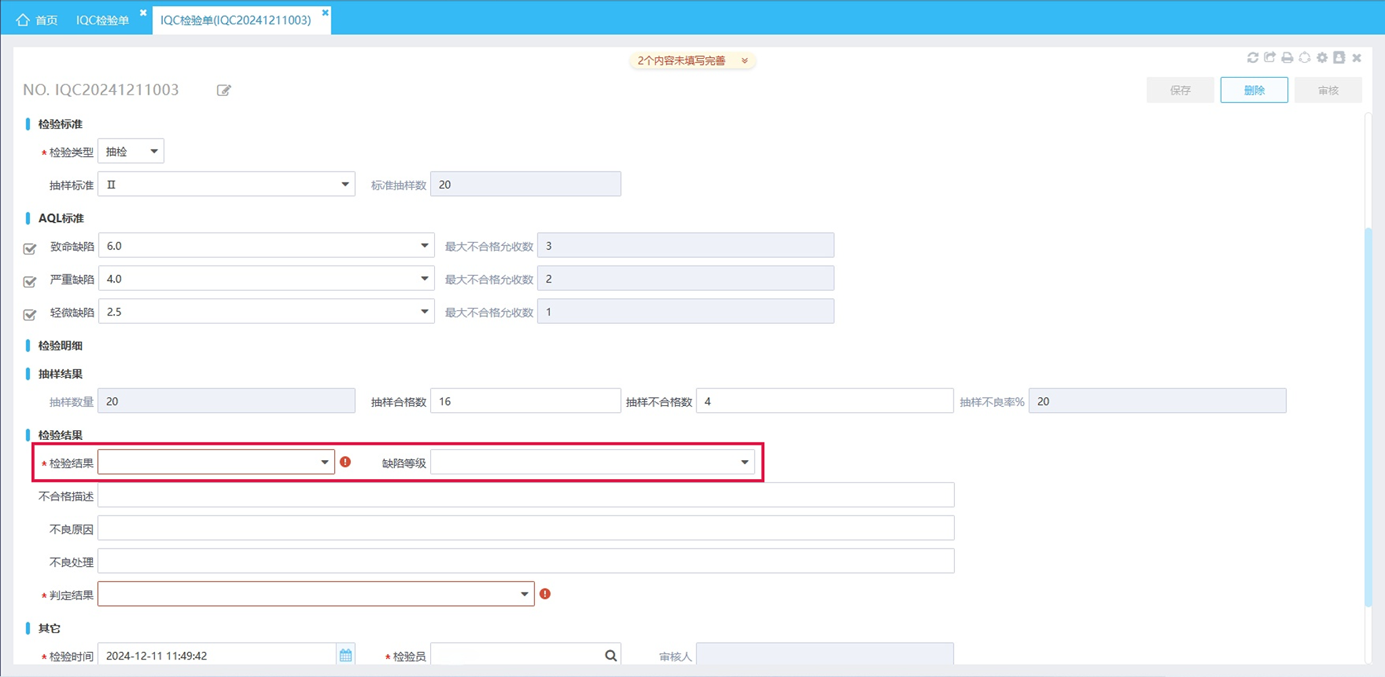
Task: Click the refresh icon in form toolbar
Action: [x=1252, y=58]
